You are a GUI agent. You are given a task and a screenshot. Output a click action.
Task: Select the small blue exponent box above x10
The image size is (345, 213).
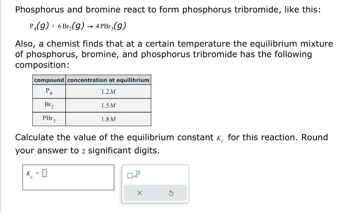(x=138, y=172)
